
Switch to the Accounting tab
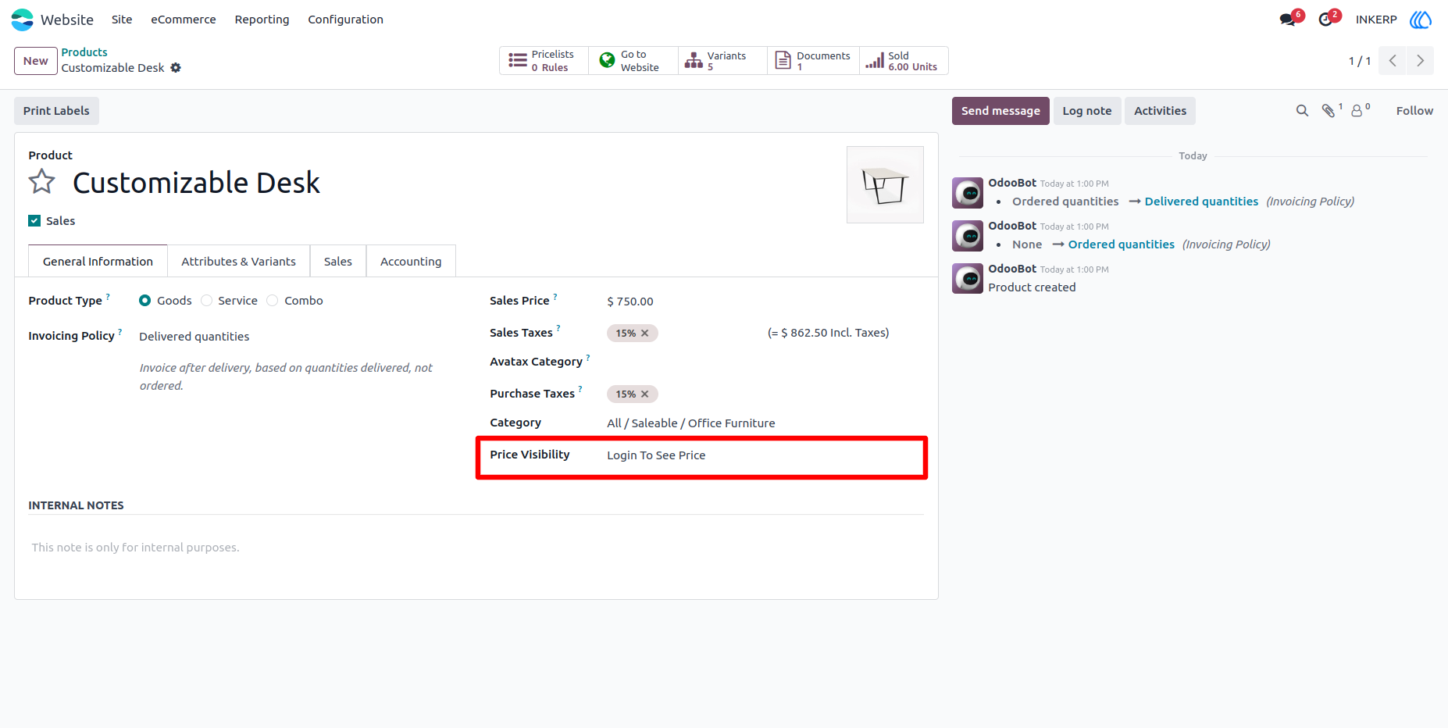[411, 262]
